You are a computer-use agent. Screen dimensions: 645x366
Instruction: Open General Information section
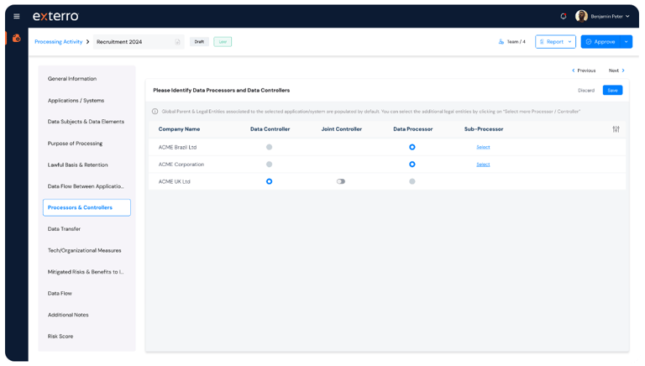coord(72,79)
